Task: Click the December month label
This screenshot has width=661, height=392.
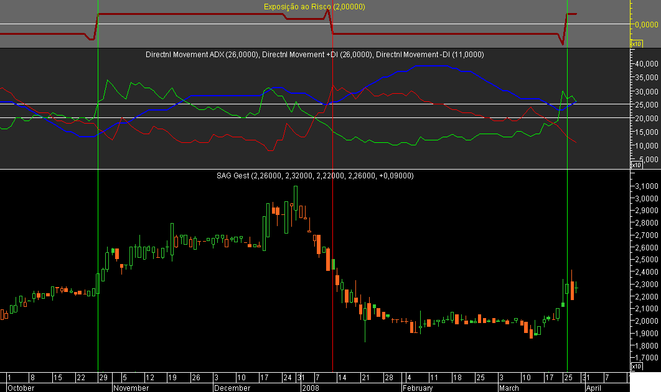Action: point(232,388)
